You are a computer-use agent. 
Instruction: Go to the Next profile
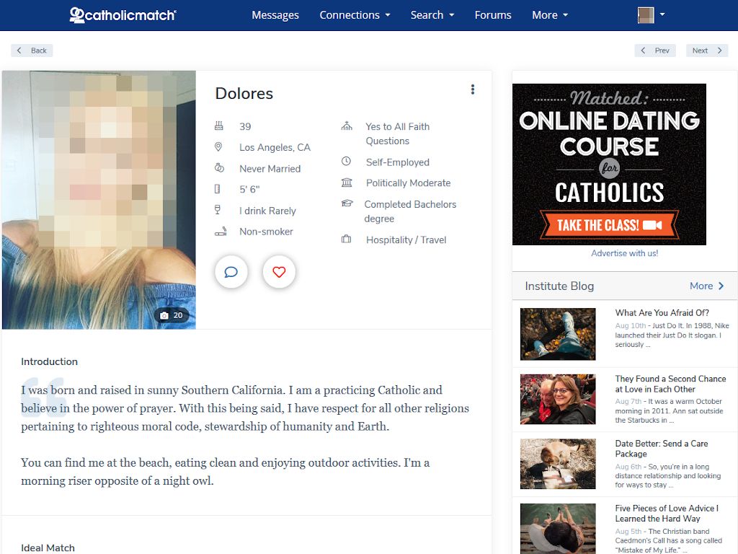pyautogui.click(x=707, y=50)
